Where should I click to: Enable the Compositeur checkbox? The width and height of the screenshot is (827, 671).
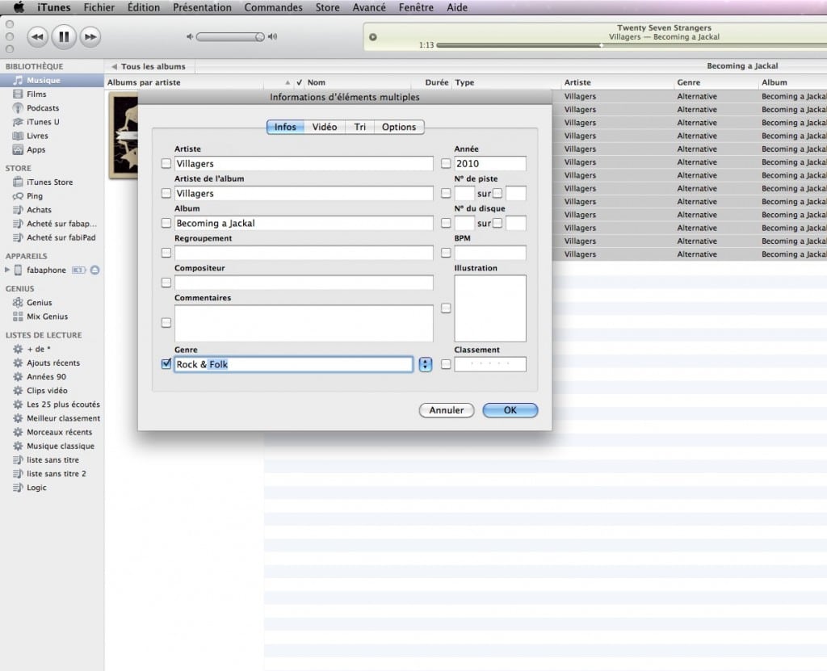[x=166, y=283]
